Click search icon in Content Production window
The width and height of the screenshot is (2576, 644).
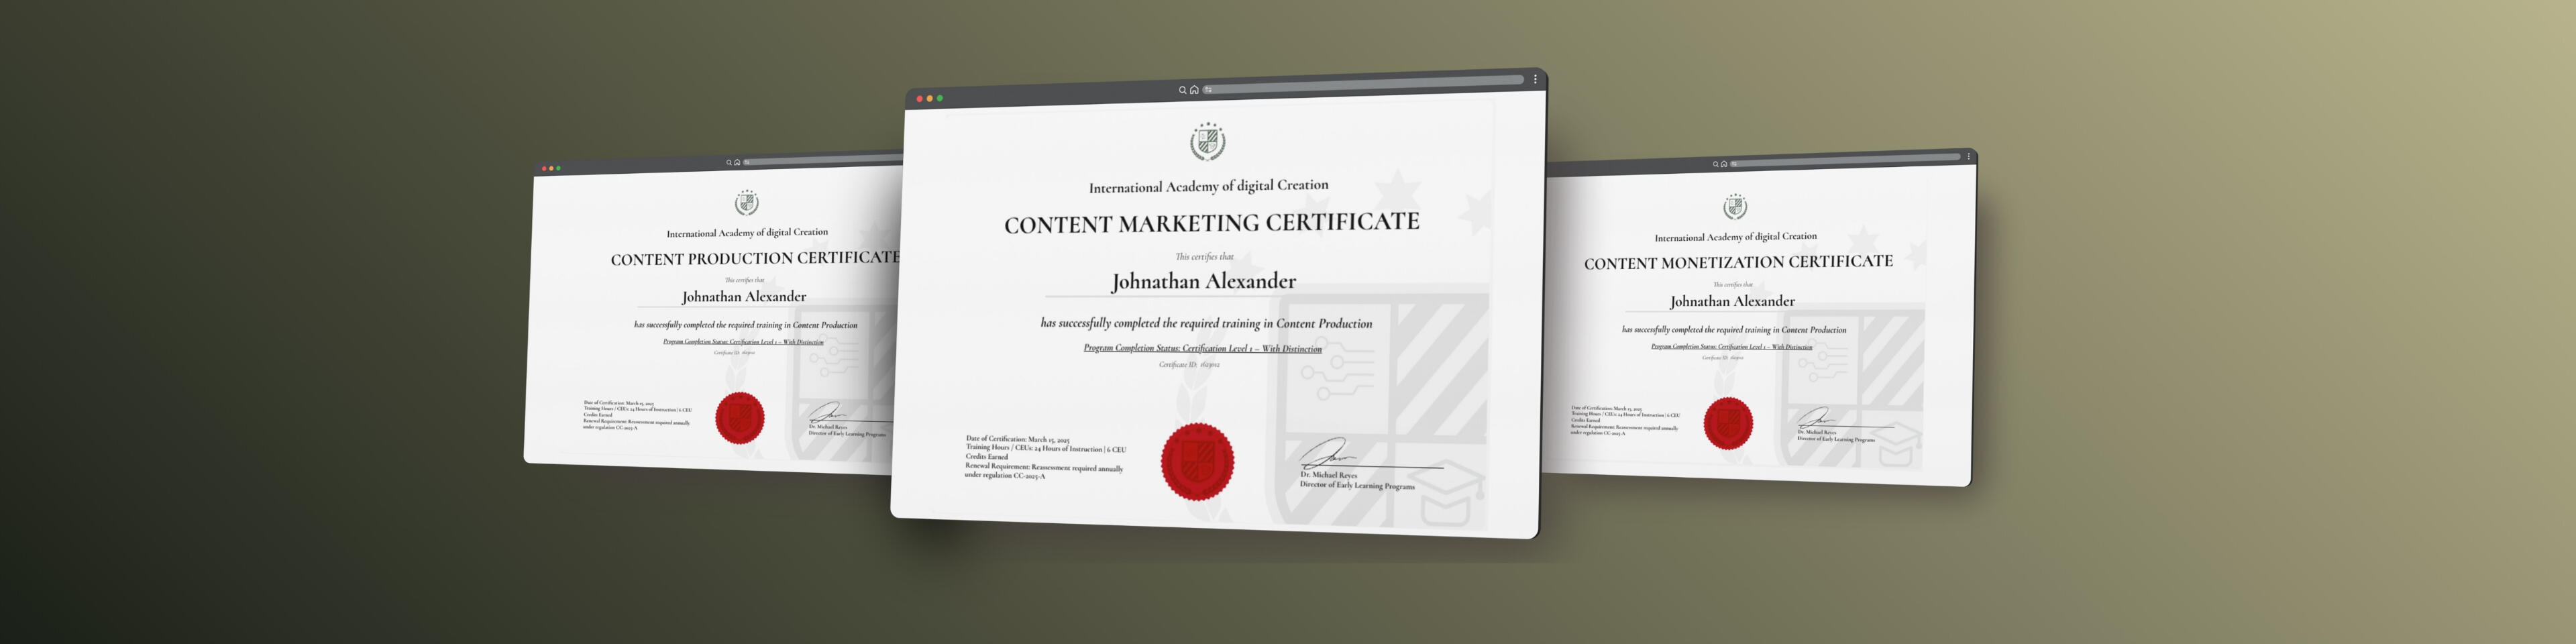[729, 162]
